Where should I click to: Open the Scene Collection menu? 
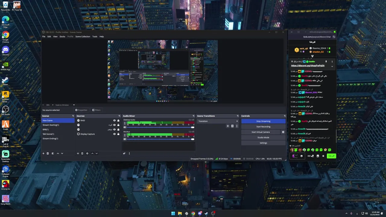pyautogui.click(x=83, y=36)
